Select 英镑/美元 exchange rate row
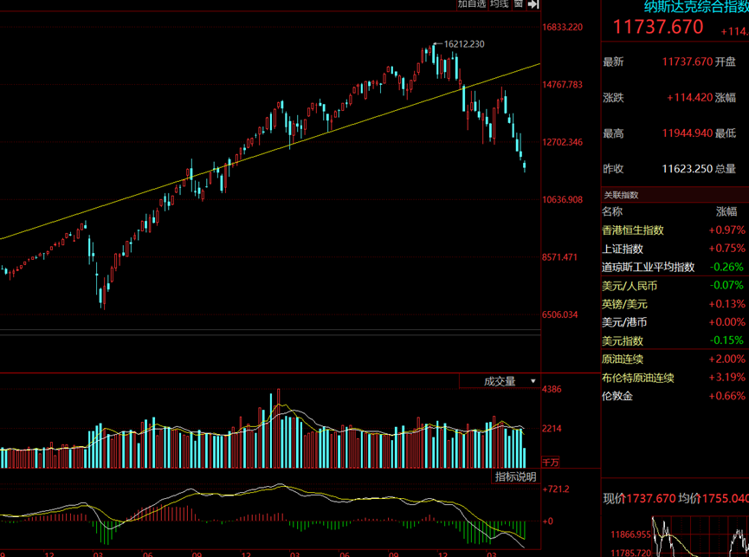 coord(675,304)
